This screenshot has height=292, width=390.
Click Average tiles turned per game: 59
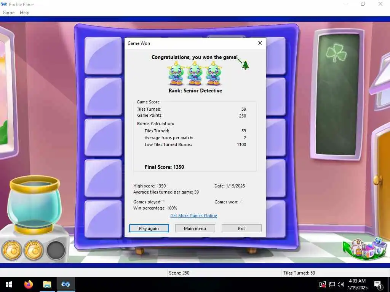[x=166, y=192]
